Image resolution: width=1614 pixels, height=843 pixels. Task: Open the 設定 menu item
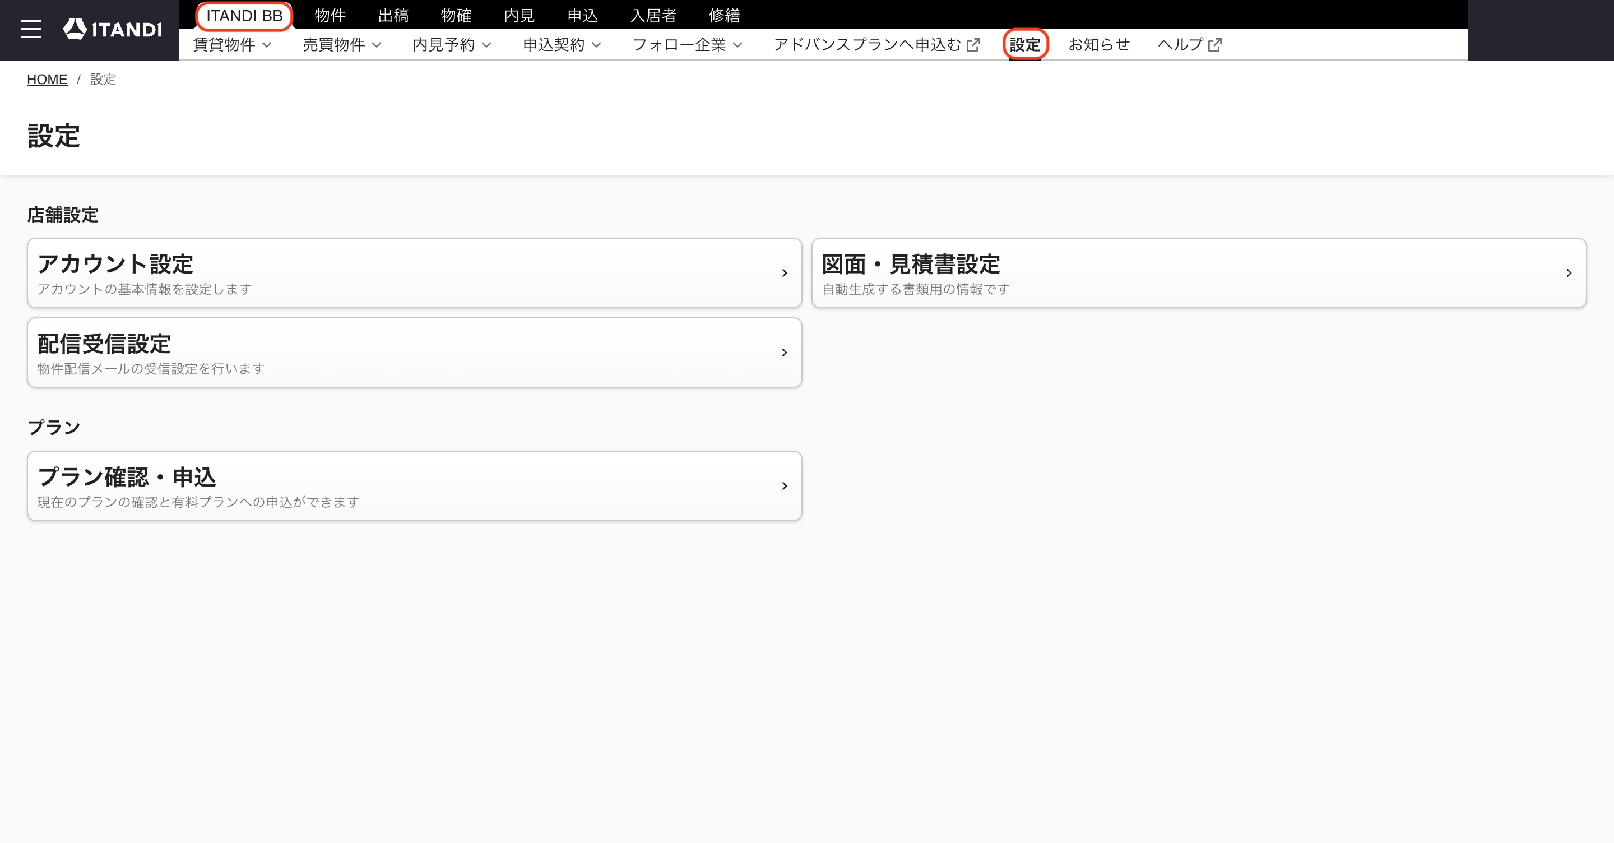[x=1025, y=45]
